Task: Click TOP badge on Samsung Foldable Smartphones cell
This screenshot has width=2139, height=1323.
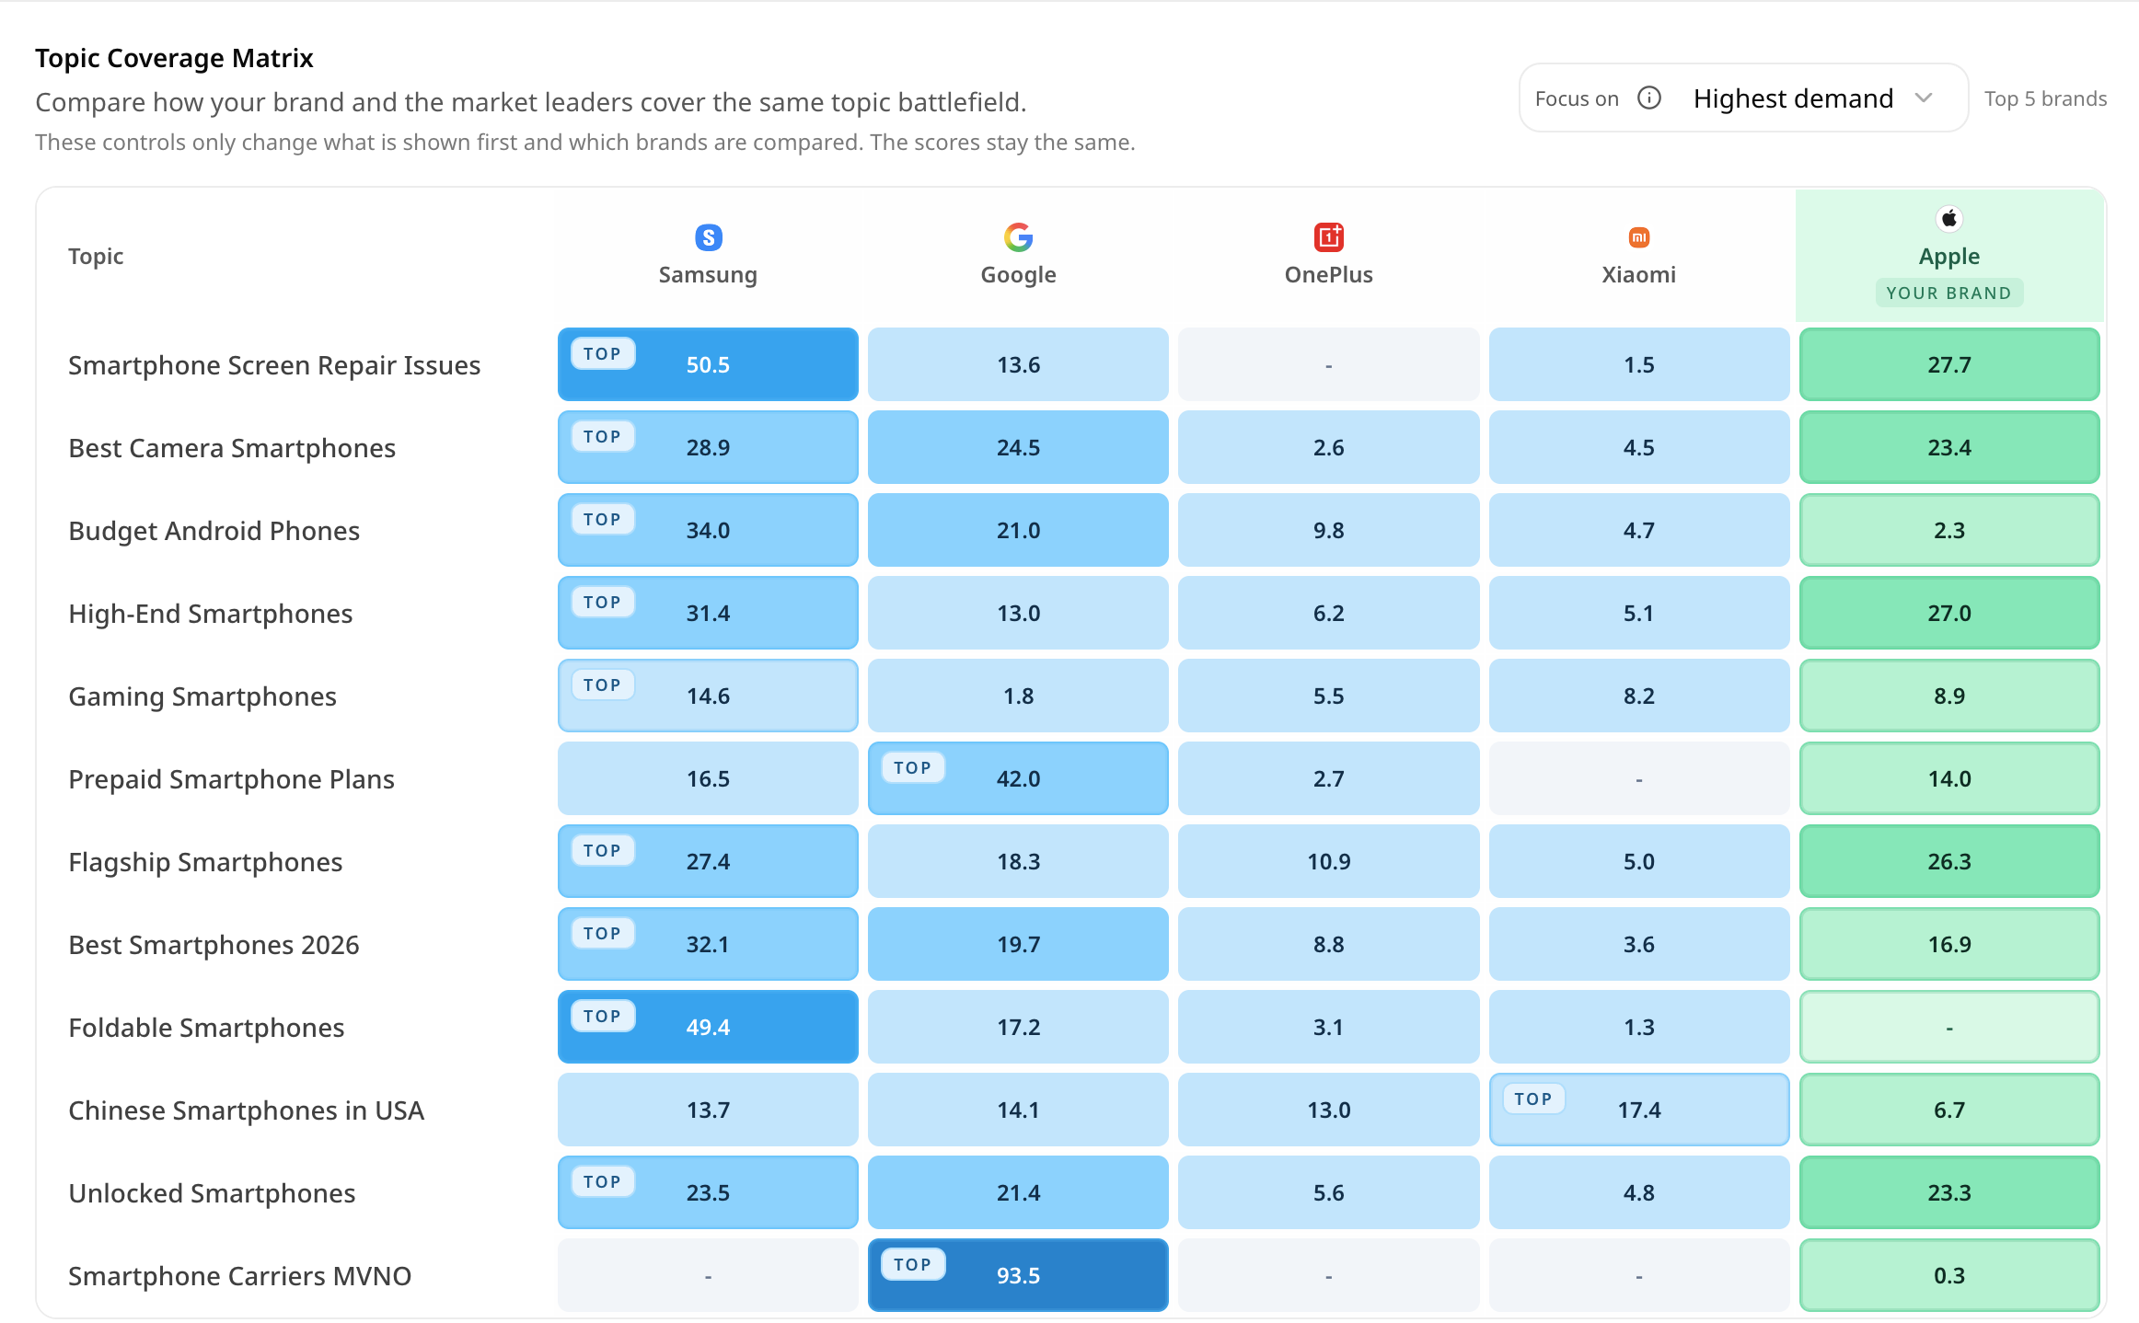Action: [x=602, y=1016]
